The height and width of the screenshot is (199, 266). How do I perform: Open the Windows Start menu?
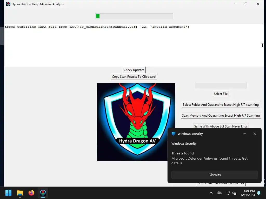pyautogui.click(x=8, y=193)
